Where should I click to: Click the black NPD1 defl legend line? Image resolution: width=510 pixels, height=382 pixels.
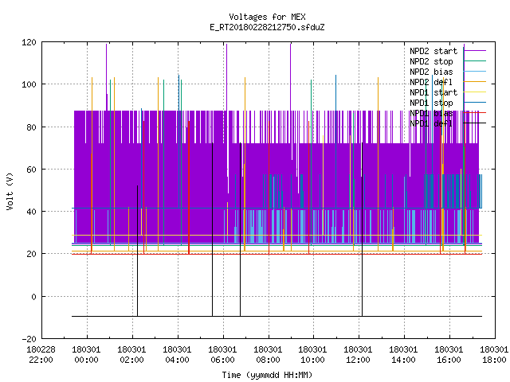475,123
